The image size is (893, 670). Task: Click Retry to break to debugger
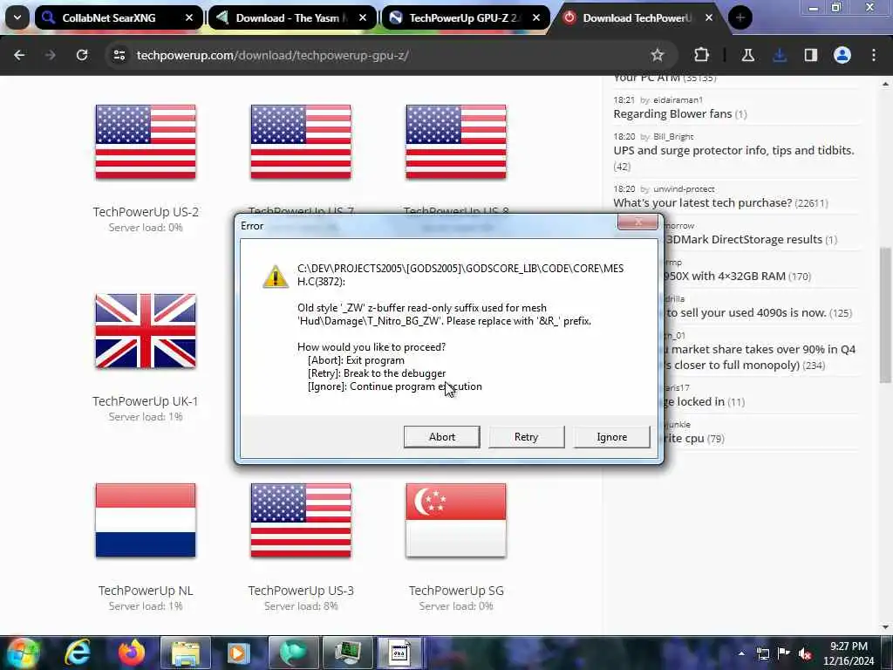click(x=526, y=437)
